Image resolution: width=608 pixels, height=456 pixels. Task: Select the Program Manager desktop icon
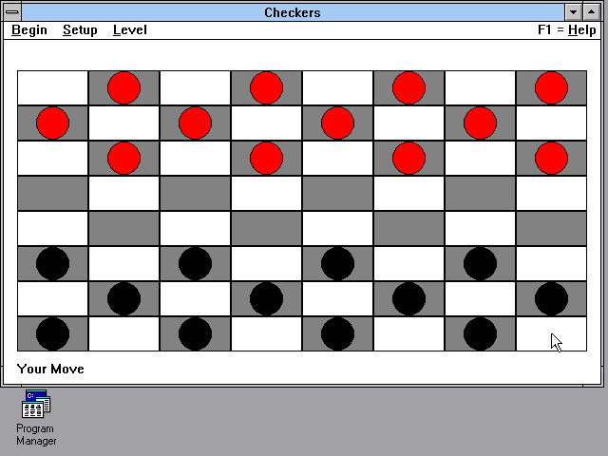(36, 407)
